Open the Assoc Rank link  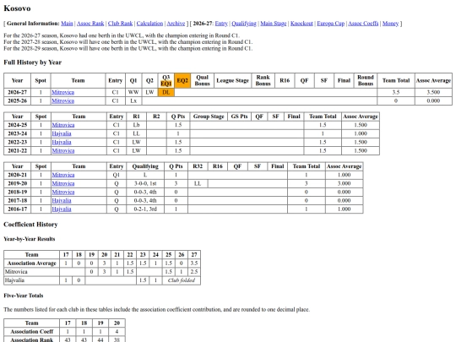click(x=90, y=24)
